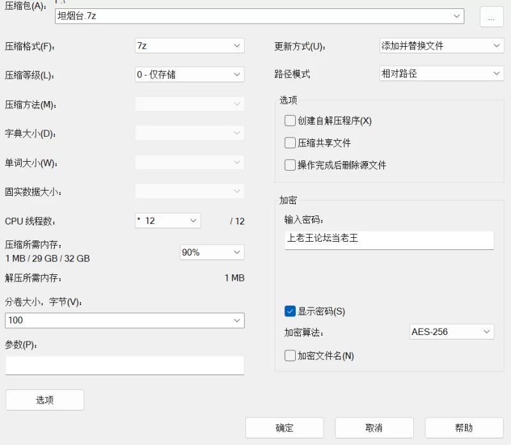Click the 更新方式(U) label
This screenshot has height=445, width=511.
click(300, 47)
